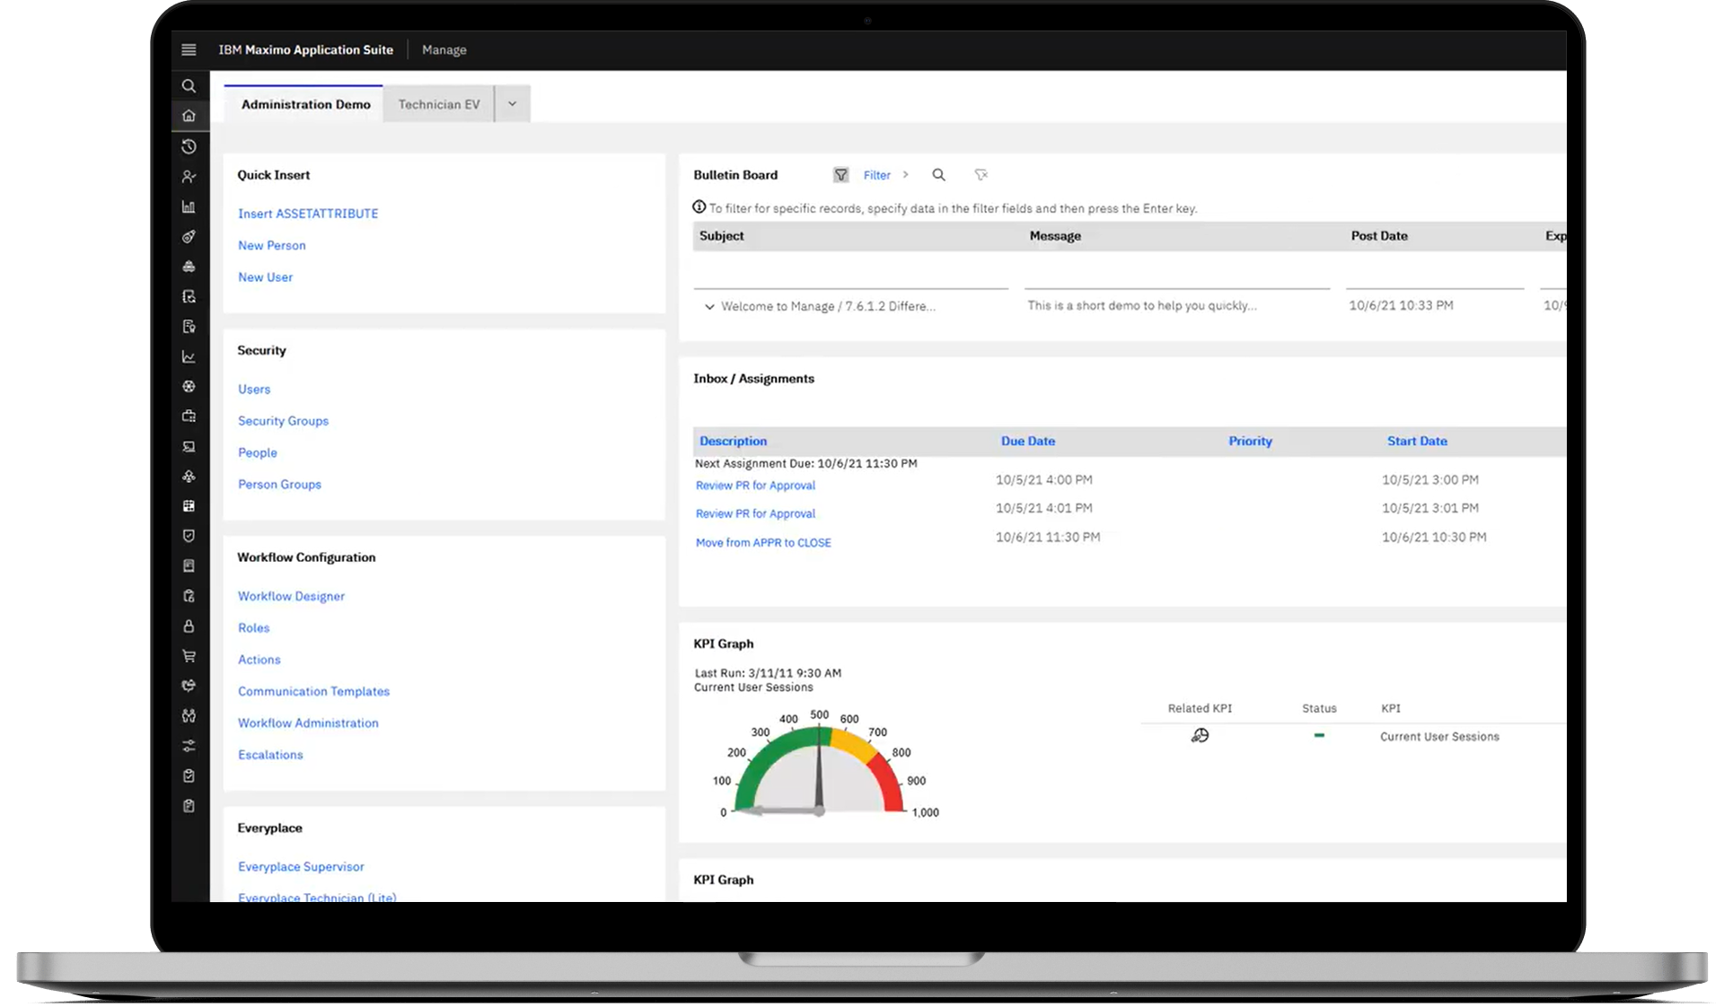Open the Workflow Designer link

coord(291,596)
